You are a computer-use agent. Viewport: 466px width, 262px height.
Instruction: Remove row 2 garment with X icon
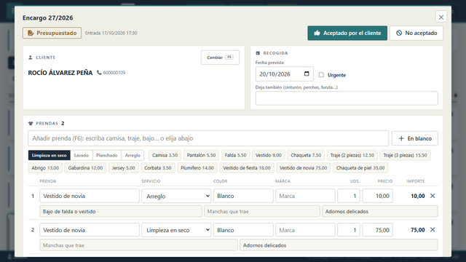click(433, 230)
